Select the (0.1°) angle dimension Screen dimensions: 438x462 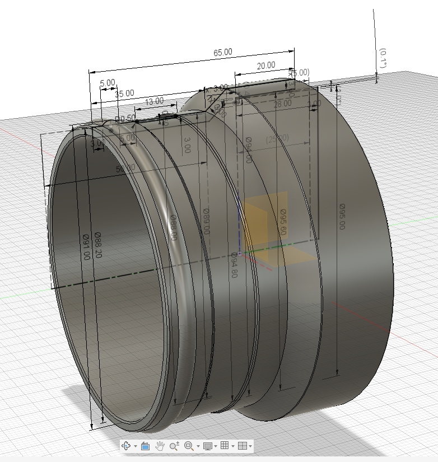pyautogui.click(x=383, y=58)
